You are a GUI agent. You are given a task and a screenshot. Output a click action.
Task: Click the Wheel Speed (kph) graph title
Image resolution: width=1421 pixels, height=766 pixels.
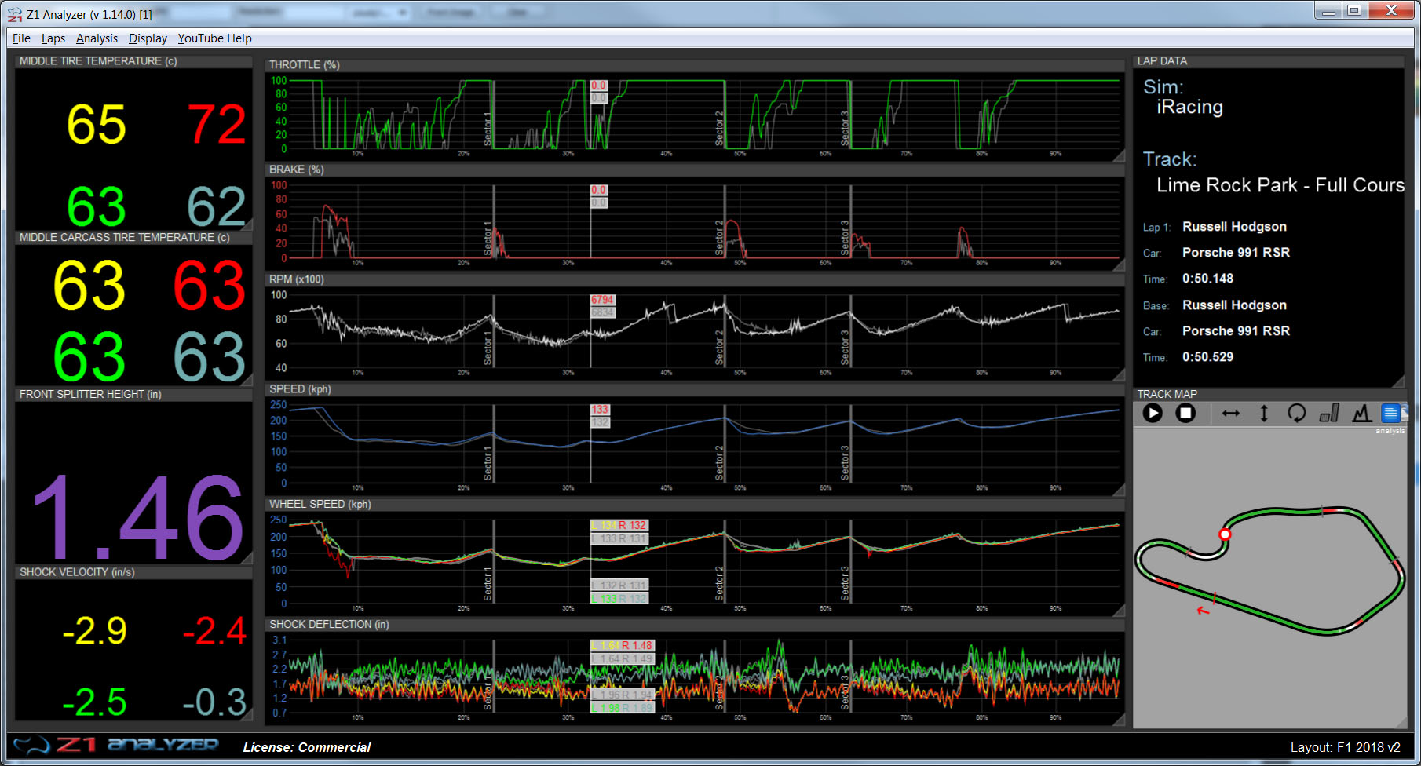(x=320, y=504)
